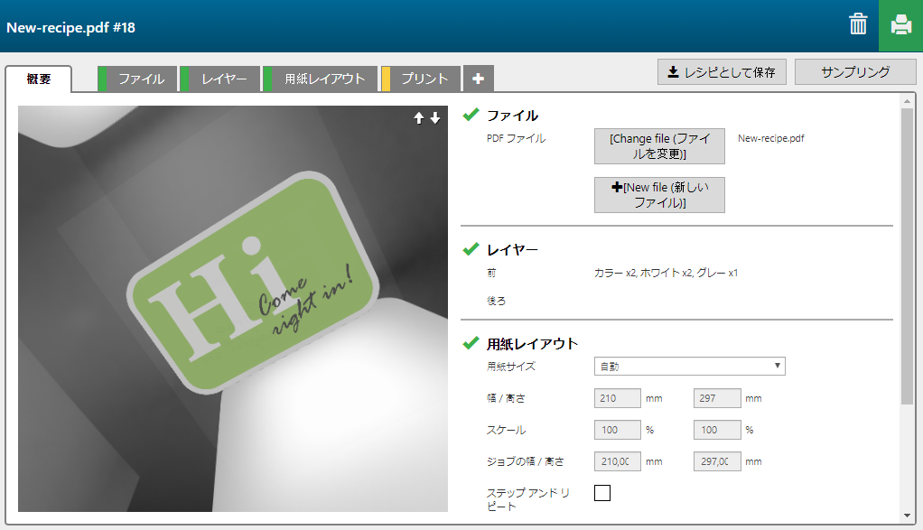Click the サンプリング button
Screen dimensions: 923x530
pos(855,71)
